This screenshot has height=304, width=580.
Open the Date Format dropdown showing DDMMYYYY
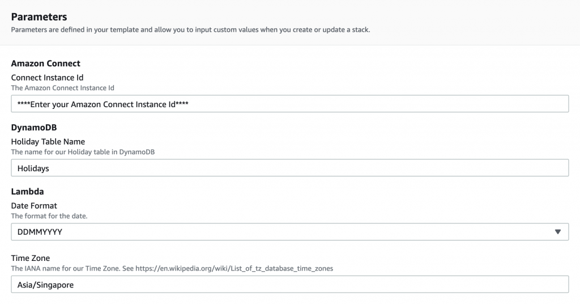pyautogui.click(x=289, y=232)
